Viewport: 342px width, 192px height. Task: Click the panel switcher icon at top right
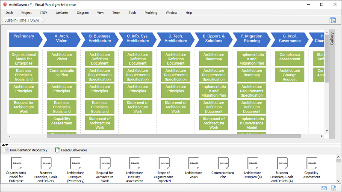(x=332, y=20)
